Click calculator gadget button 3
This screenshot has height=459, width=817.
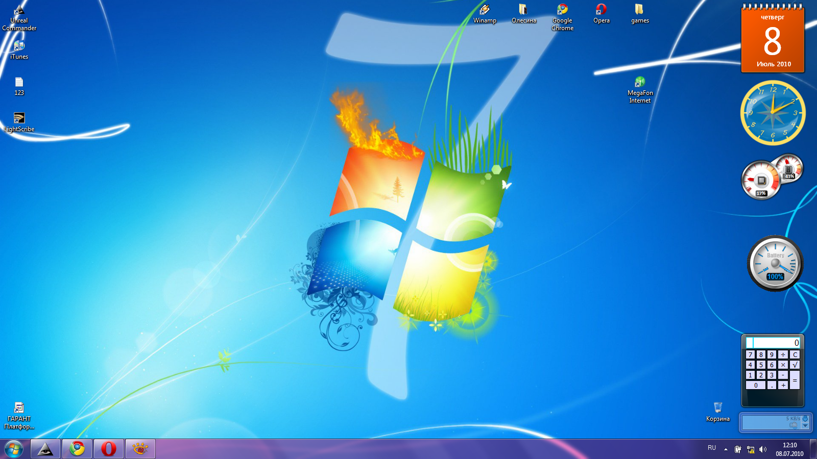772,375
